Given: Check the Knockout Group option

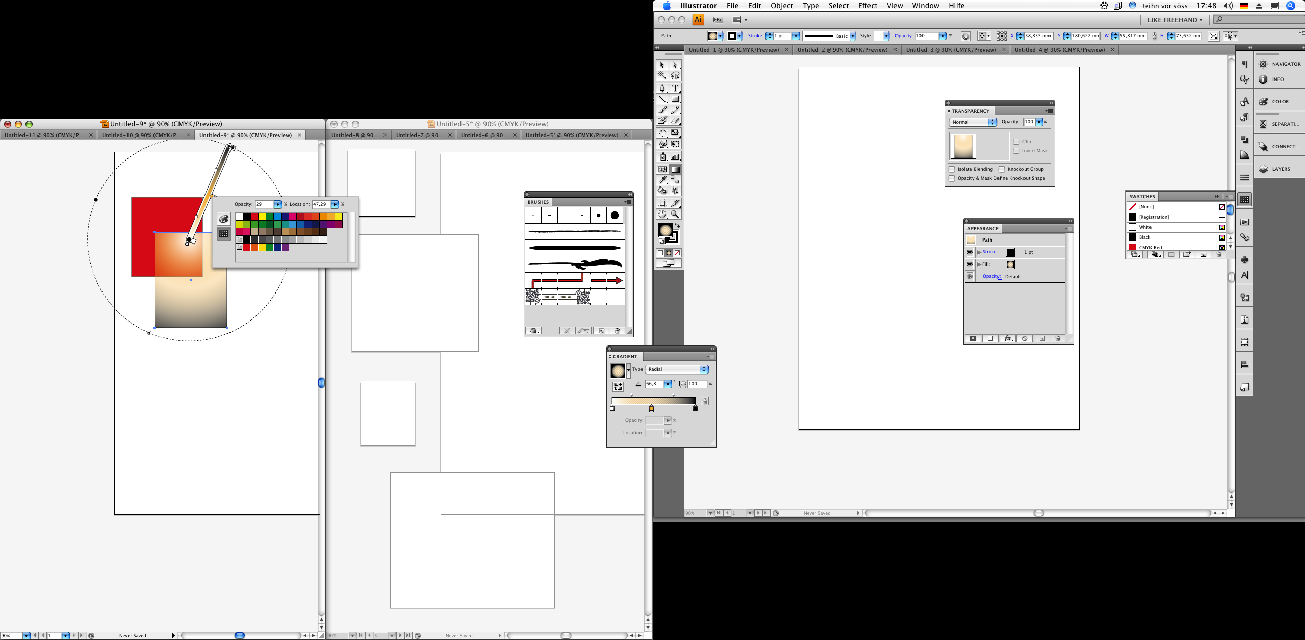Looking at the screenshot, I should tap(1002, 169).
